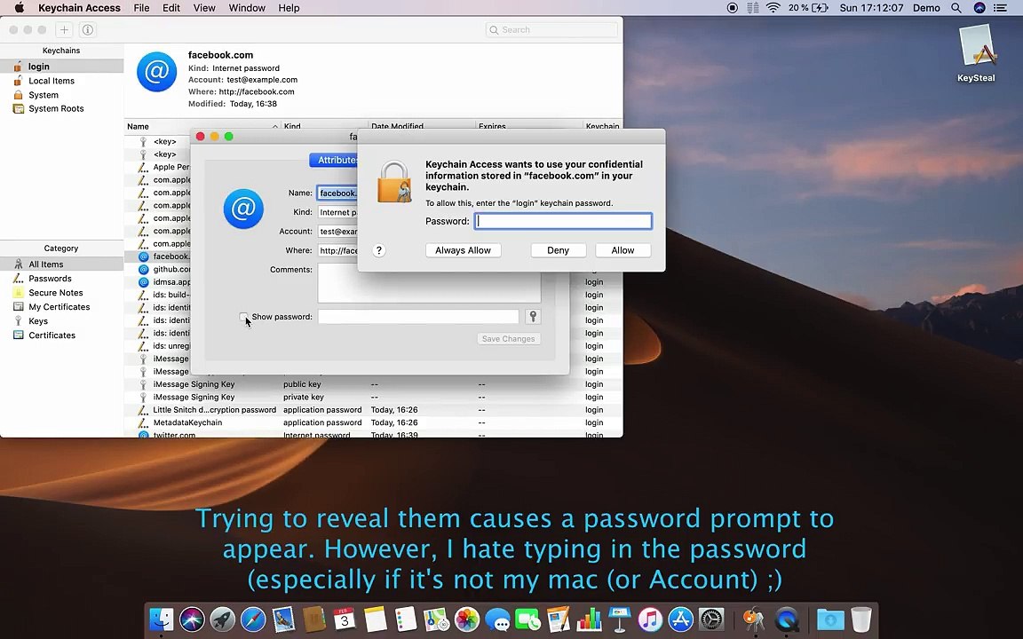Click the key icon beside the Show password field

coord(533,316)
